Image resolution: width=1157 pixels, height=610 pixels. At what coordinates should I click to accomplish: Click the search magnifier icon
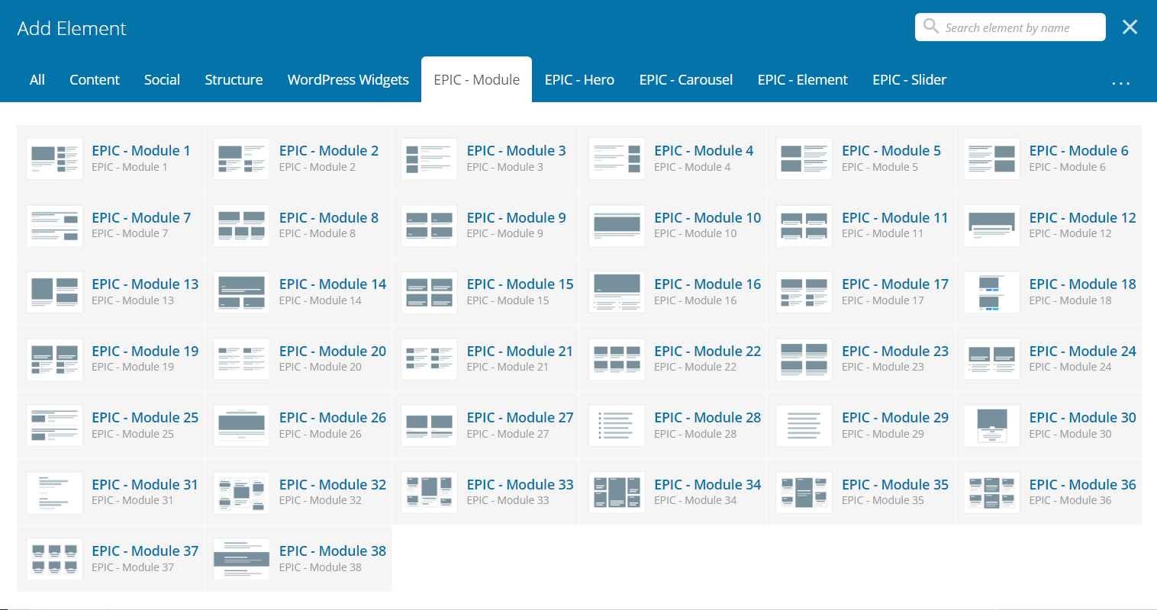click(931, 27)
